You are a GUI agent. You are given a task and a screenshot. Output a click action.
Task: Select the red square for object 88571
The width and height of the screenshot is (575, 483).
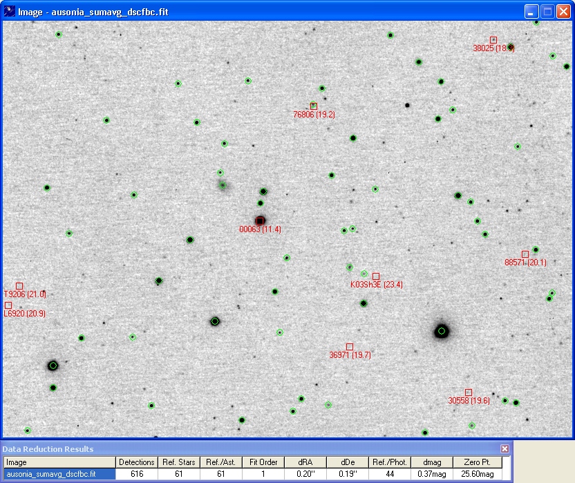tap(525, 254)
